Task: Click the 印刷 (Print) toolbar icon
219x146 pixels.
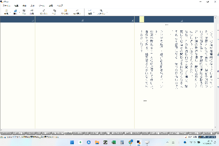Action: 32,11
